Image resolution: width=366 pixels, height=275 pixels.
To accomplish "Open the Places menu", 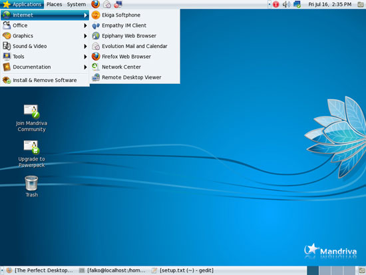I will click(x=54, y=4).
